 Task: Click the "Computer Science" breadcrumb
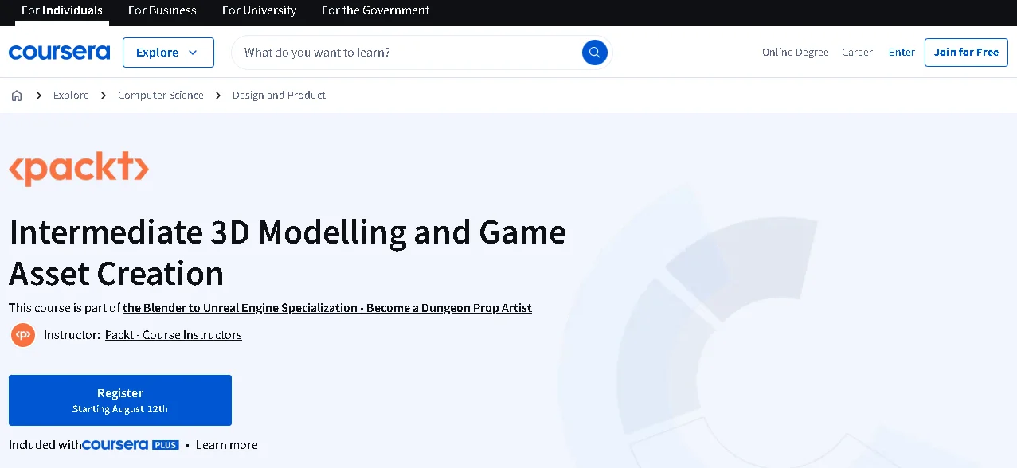click(x=160, y=95)
